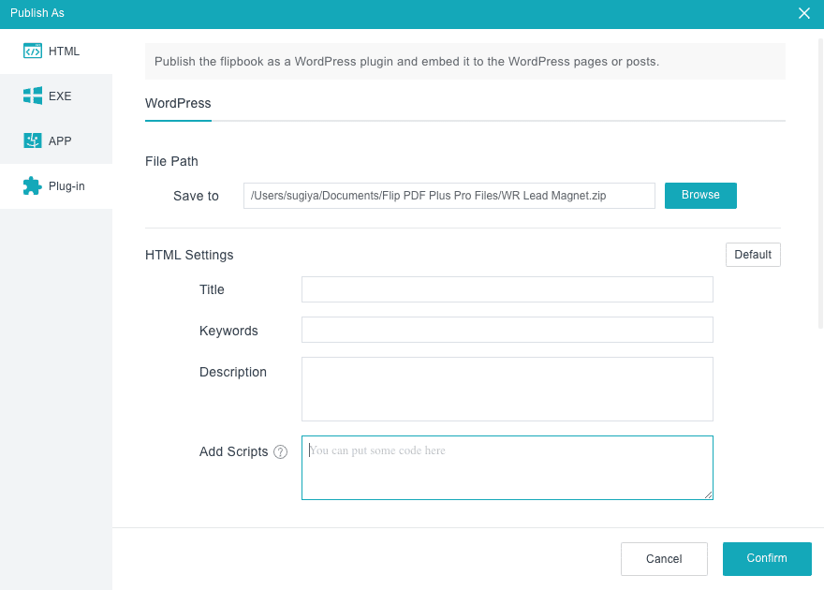Image resolution: width=824 pixels, height=590 pixels.
Task: Select the APP publish option
Action: pyautogui.click(x=56, y=140)
